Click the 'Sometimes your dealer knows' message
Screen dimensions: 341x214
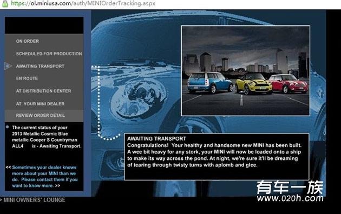[44, 177]
